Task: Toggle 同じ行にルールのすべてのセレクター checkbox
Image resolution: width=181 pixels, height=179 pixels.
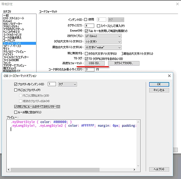Action: tap(16, 106)
